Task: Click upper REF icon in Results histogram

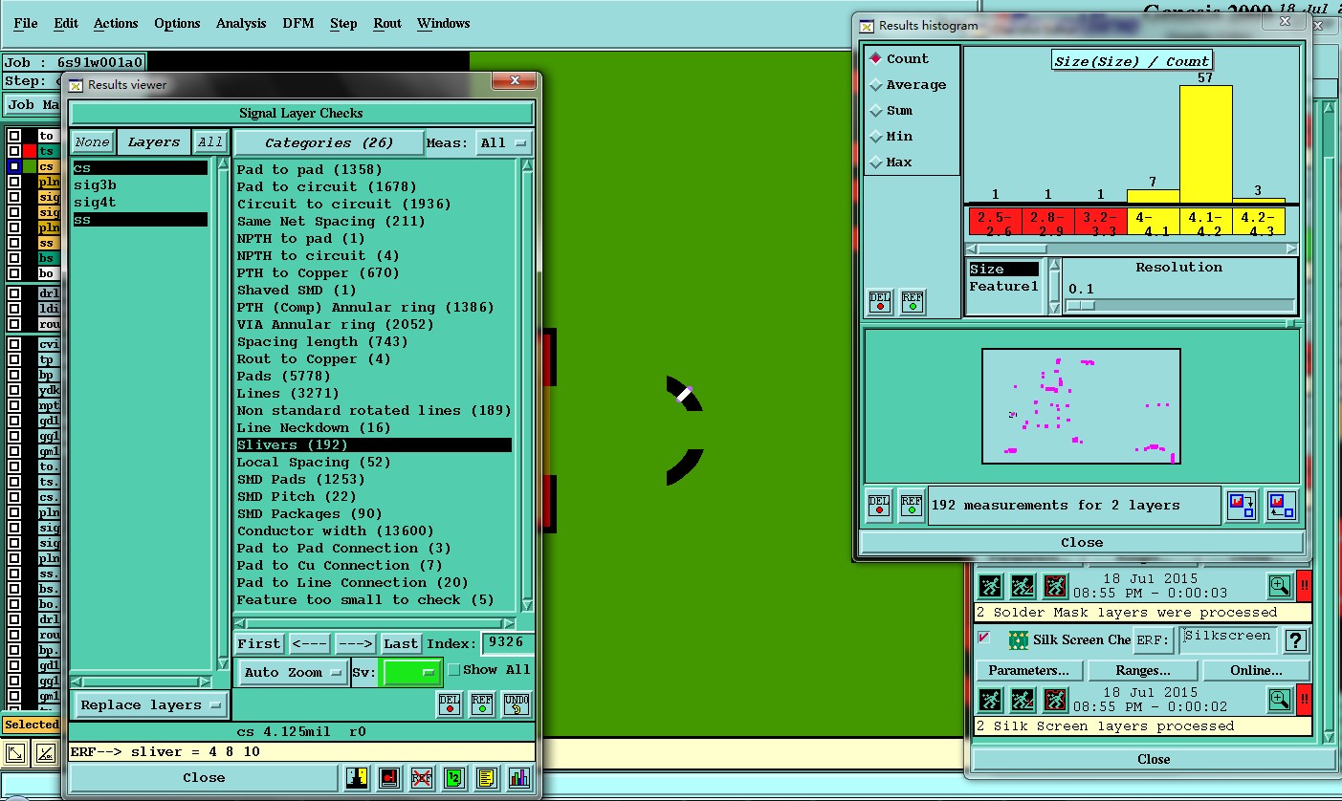Action: (913, 302)
